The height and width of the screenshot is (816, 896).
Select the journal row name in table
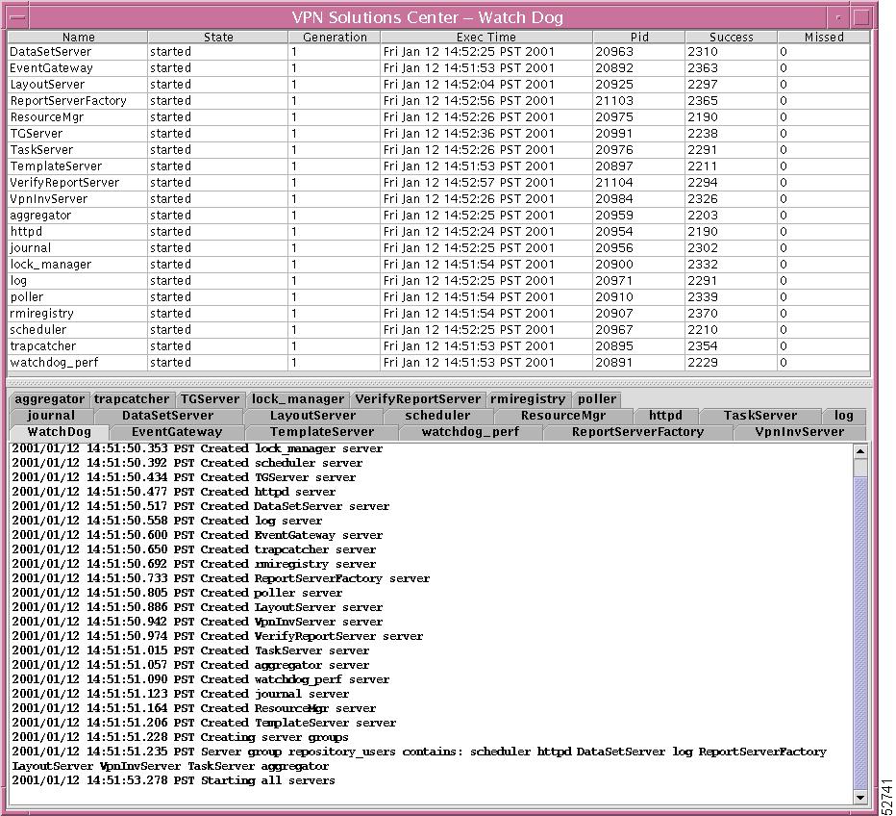(31, 248)
